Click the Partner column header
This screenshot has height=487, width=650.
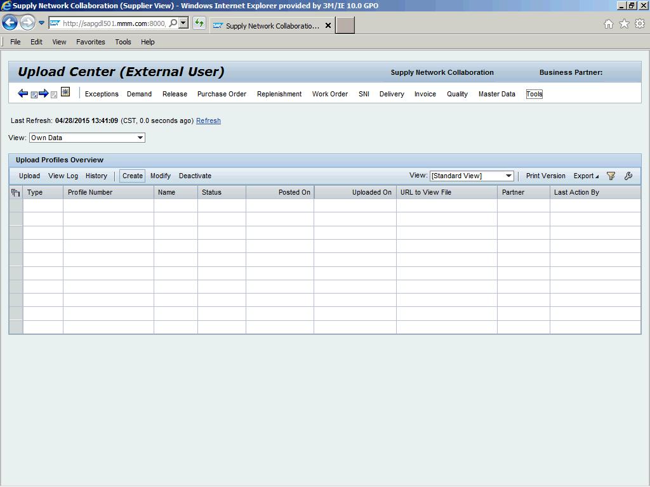[x=524, y=193]
